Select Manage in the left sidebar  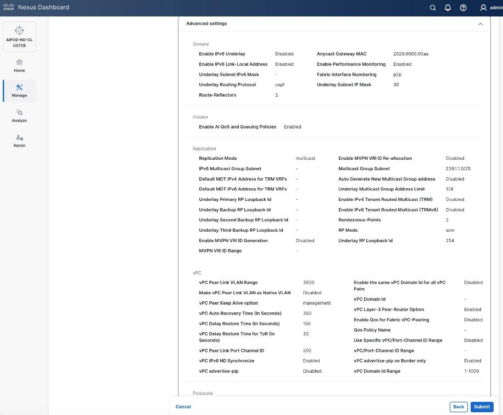19,91
